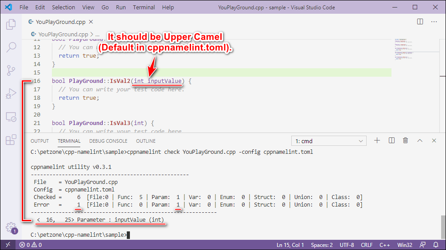The width and height of the screenshot is (446, 250).
Task: Open the File menu
Action: (24, 8)
